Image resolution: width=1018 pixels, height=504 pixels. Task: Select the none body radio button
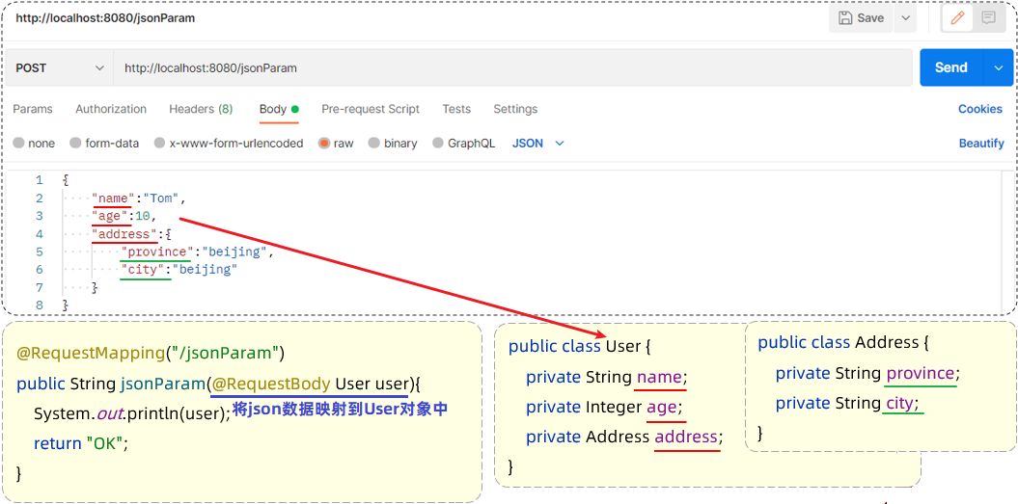[x=19, y=144]
